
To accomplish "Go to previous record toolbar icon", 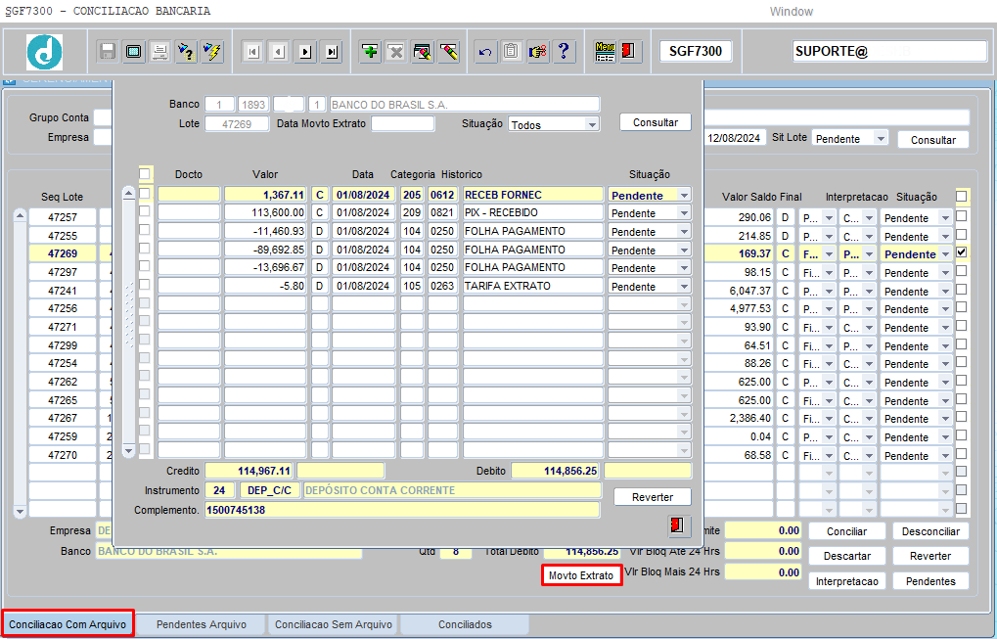I will coord(279,52).
